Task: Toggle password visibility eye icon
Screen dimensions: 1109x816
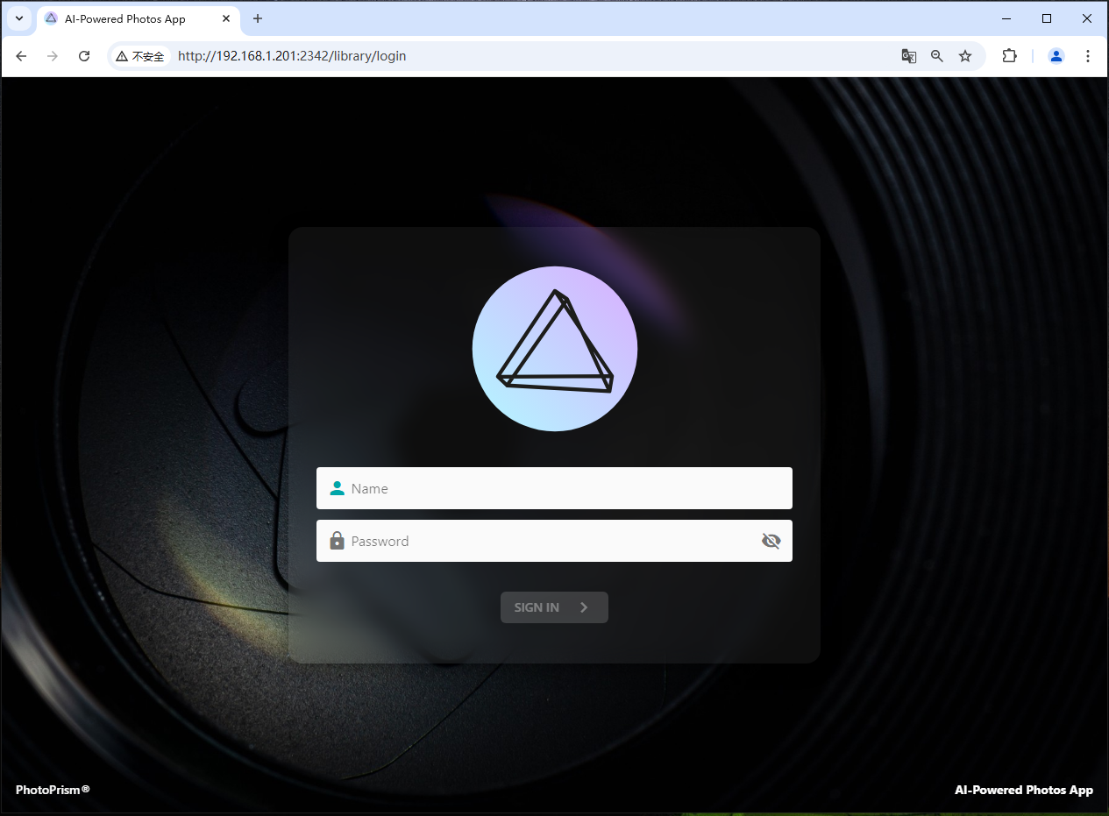Action: (x=771, y=541)
